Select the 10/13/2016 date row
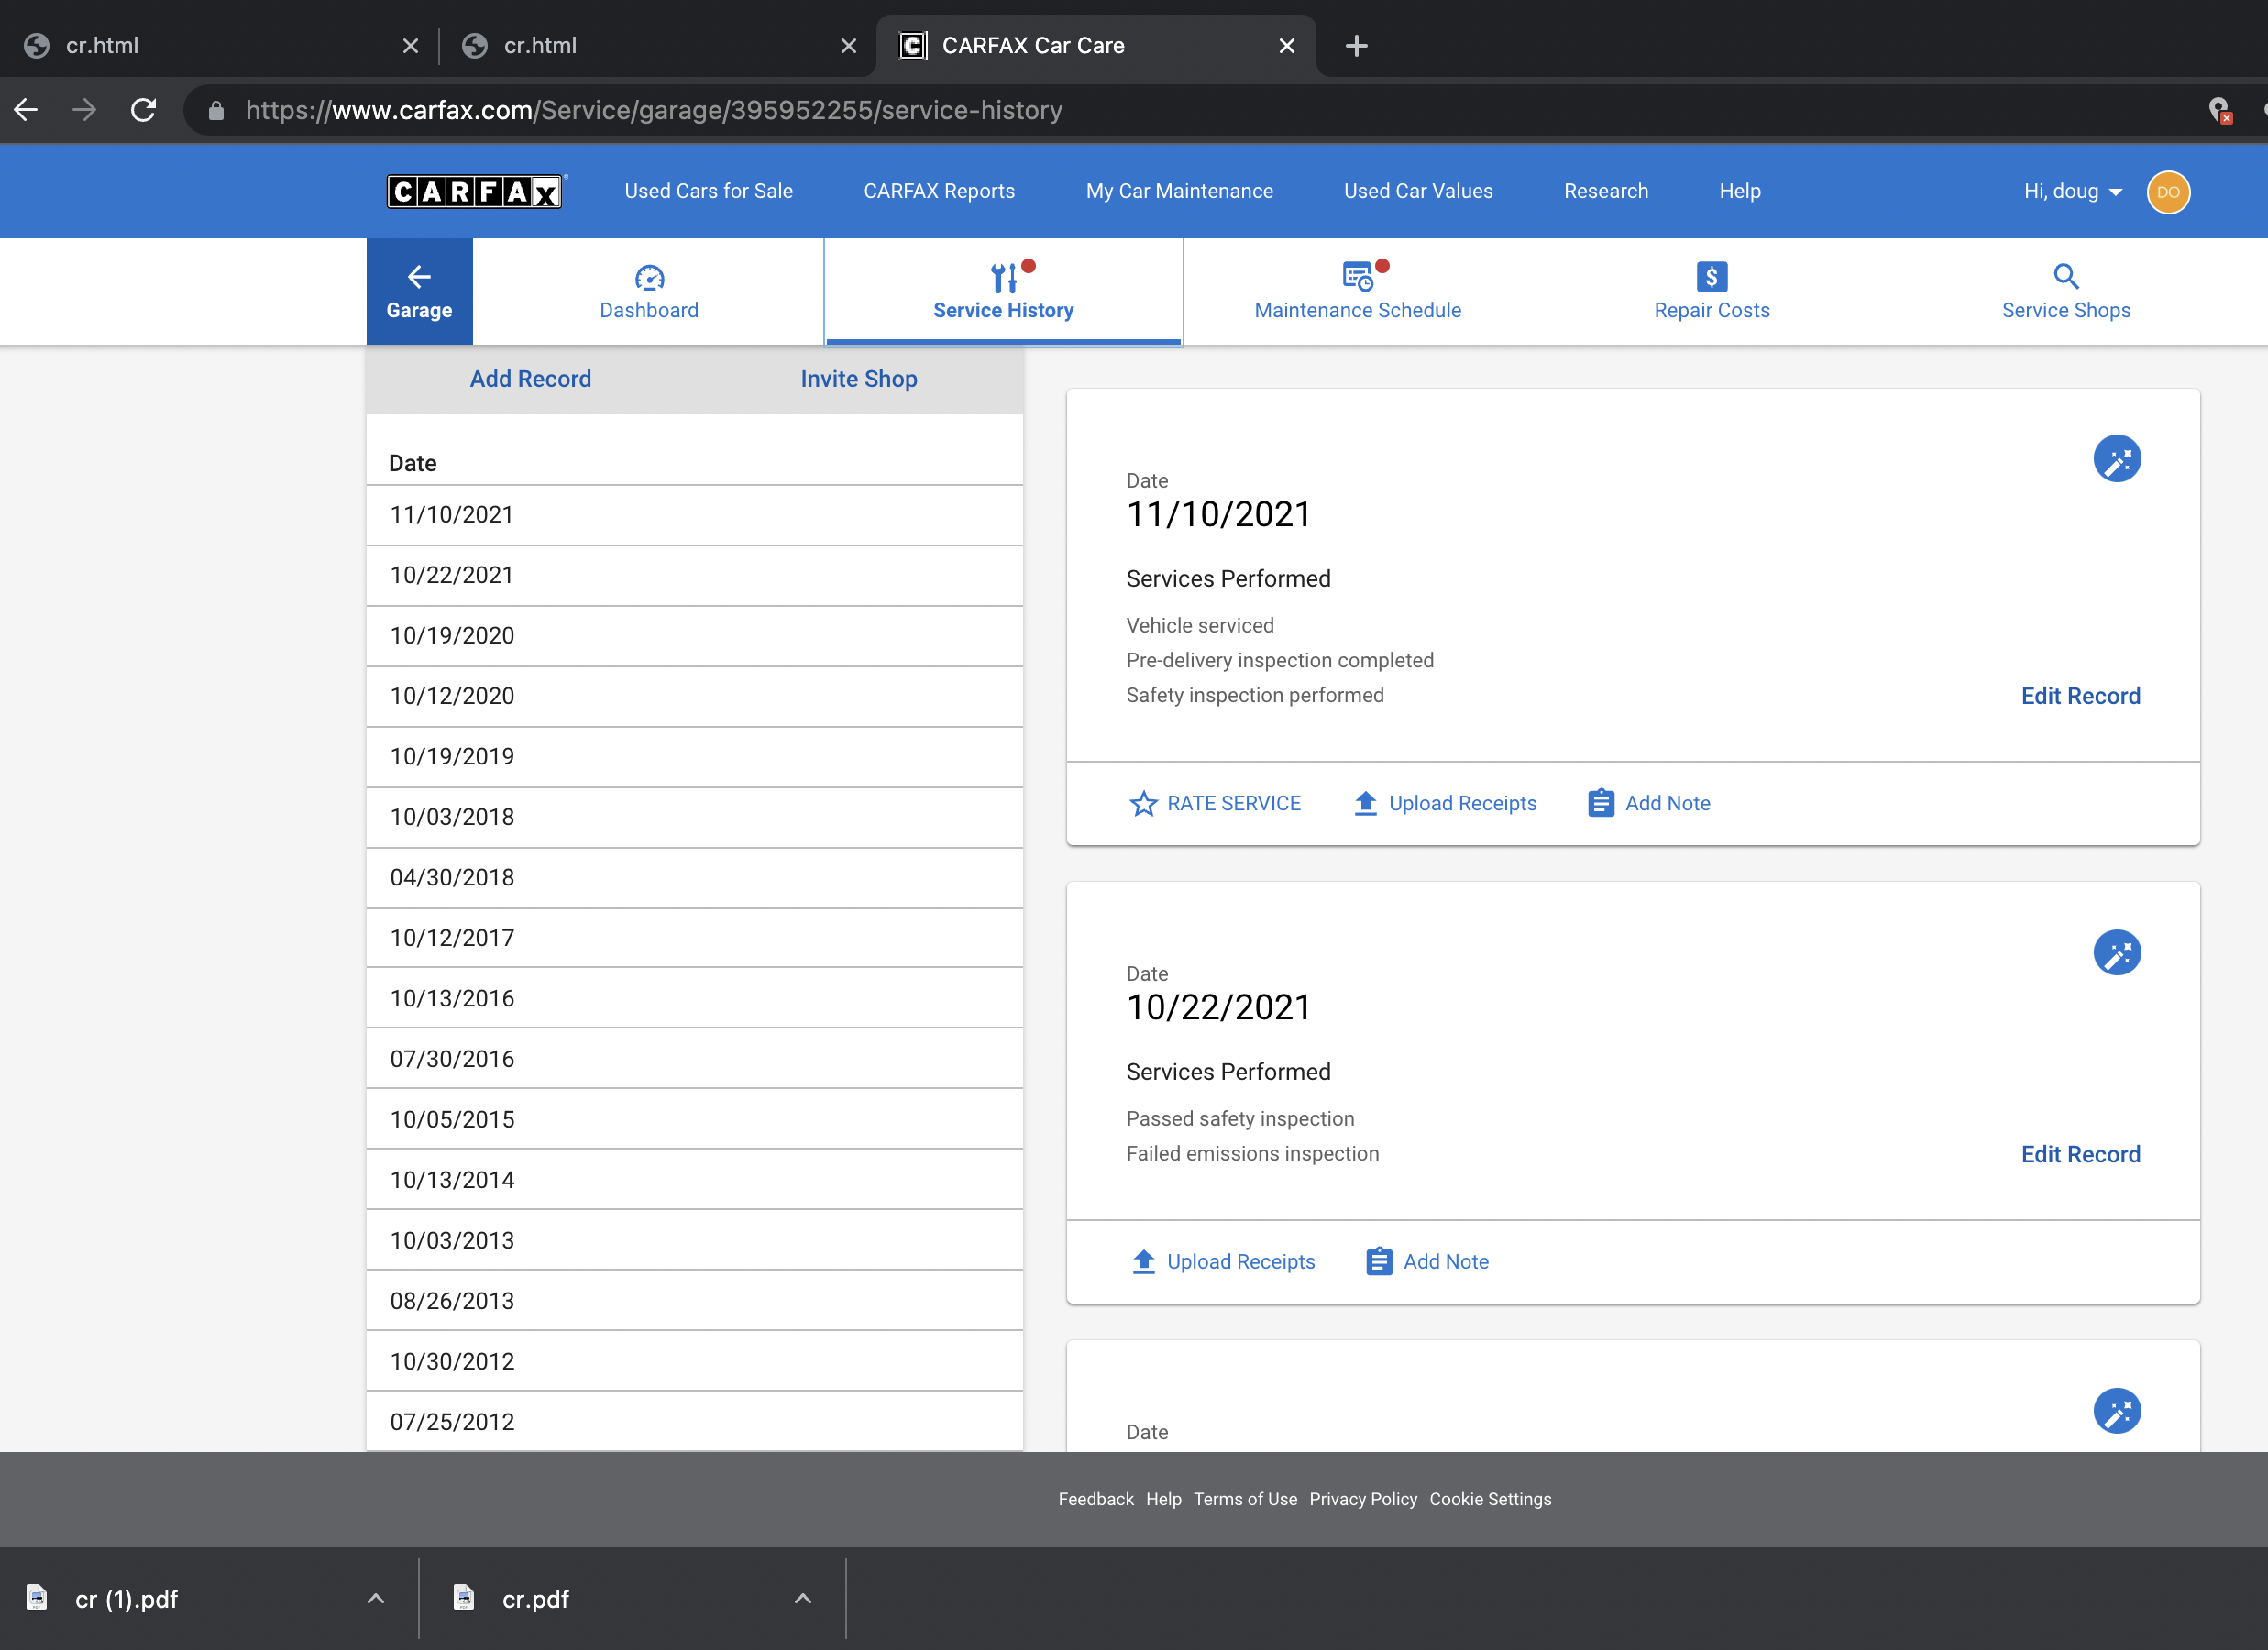The height and width of the screenshot is (1650, 2268). [x=695, y=998]
